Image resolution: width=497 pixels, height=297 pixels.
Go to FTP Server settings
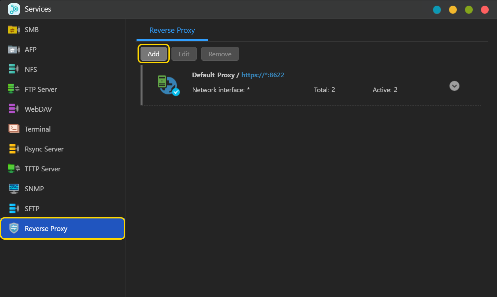pos(63,89)
